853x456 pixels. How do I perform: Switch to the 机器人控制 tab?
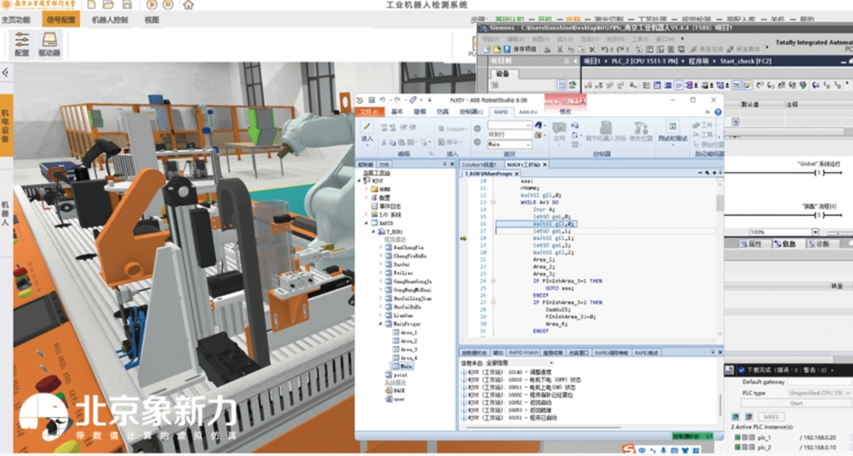pos(110,19)
